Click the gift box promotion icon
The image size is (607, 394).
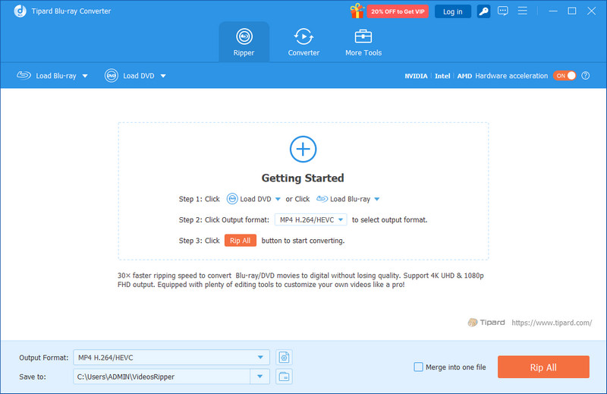[357, 11]
